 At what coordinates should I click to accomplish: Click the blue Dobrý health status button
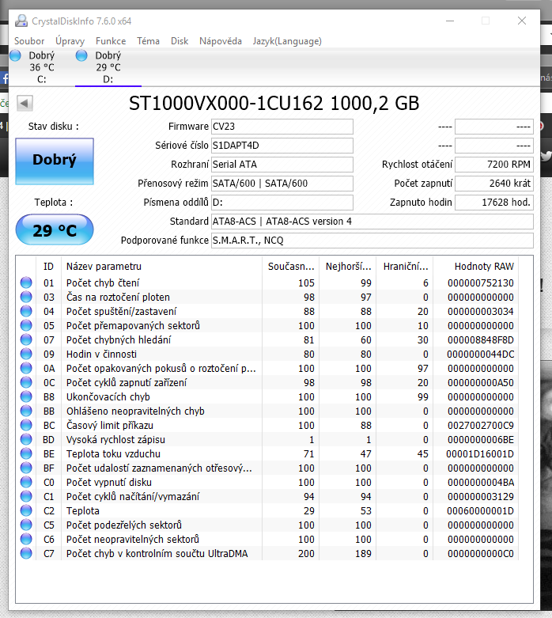click(x=55, y=161)
